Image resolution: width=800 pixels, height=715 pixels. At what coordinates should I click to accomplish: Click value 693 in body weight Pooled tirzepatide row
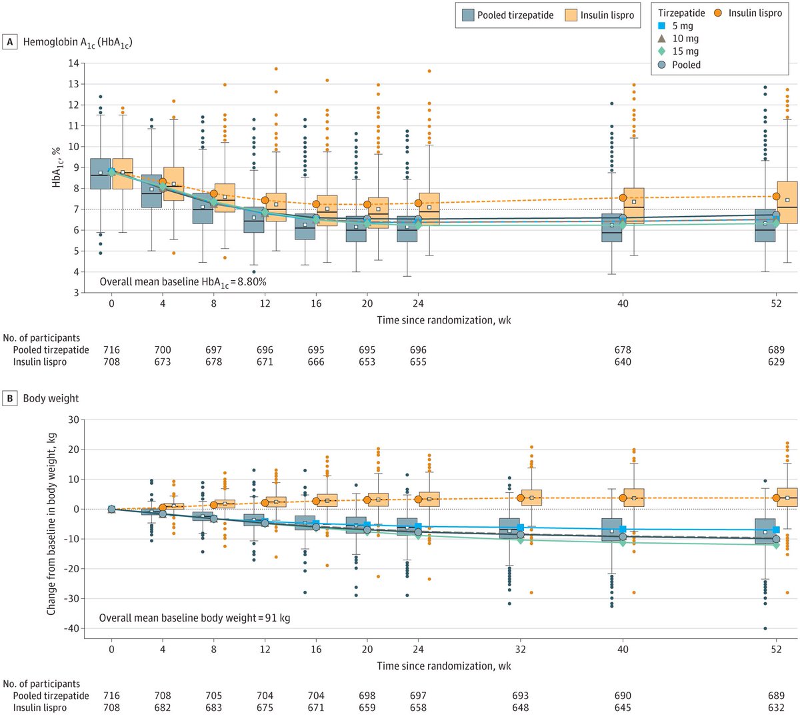(521, 696)
